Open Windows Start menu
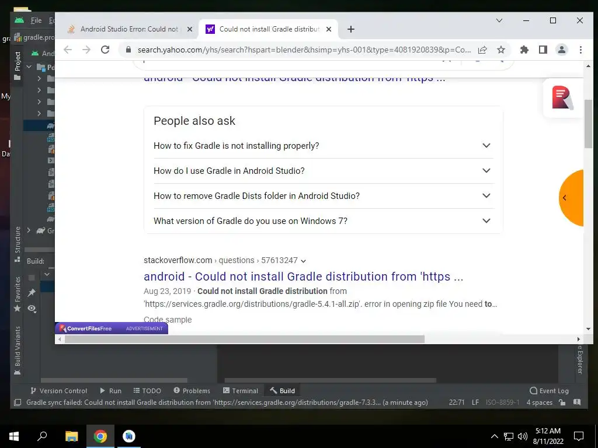Viewport: 598px width, 448px height. tap(14, 436)
